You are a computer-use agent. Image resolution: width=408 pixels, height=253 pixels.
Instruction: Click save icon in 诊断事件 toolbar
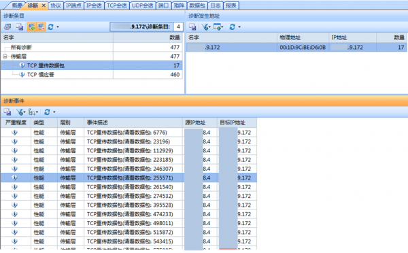point(7,112)
